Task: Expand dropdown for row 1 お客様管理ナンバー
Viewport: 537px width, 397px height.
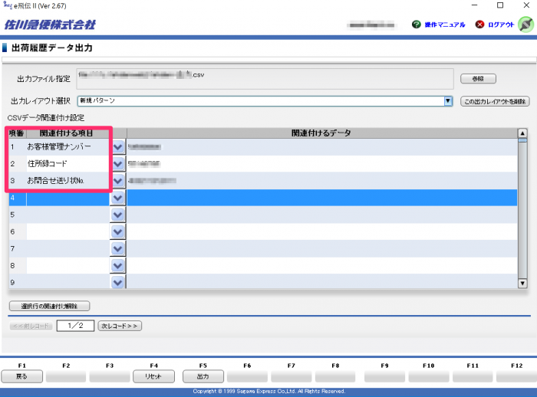Action: click(x=118, y=147)
